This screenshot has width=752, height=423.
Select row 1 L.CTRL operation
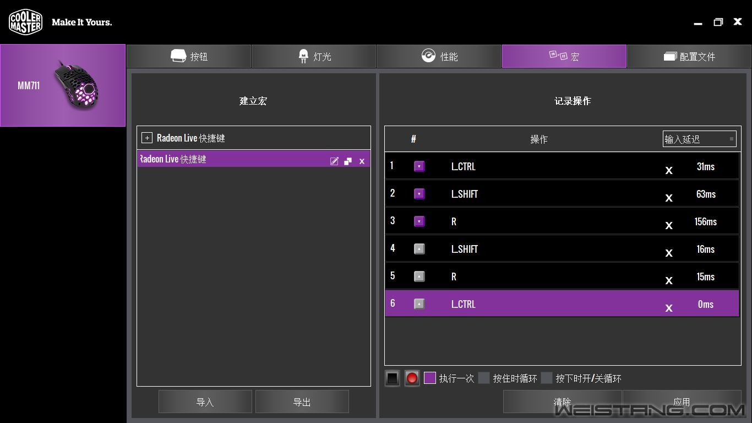pyautogui.click(x=562, y=166)
